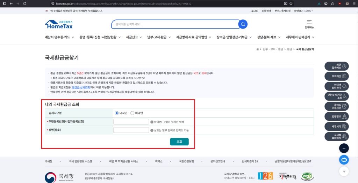Expand the 세금신고 menu
Viewport: 358px width, 183px height.
(134, 37)
